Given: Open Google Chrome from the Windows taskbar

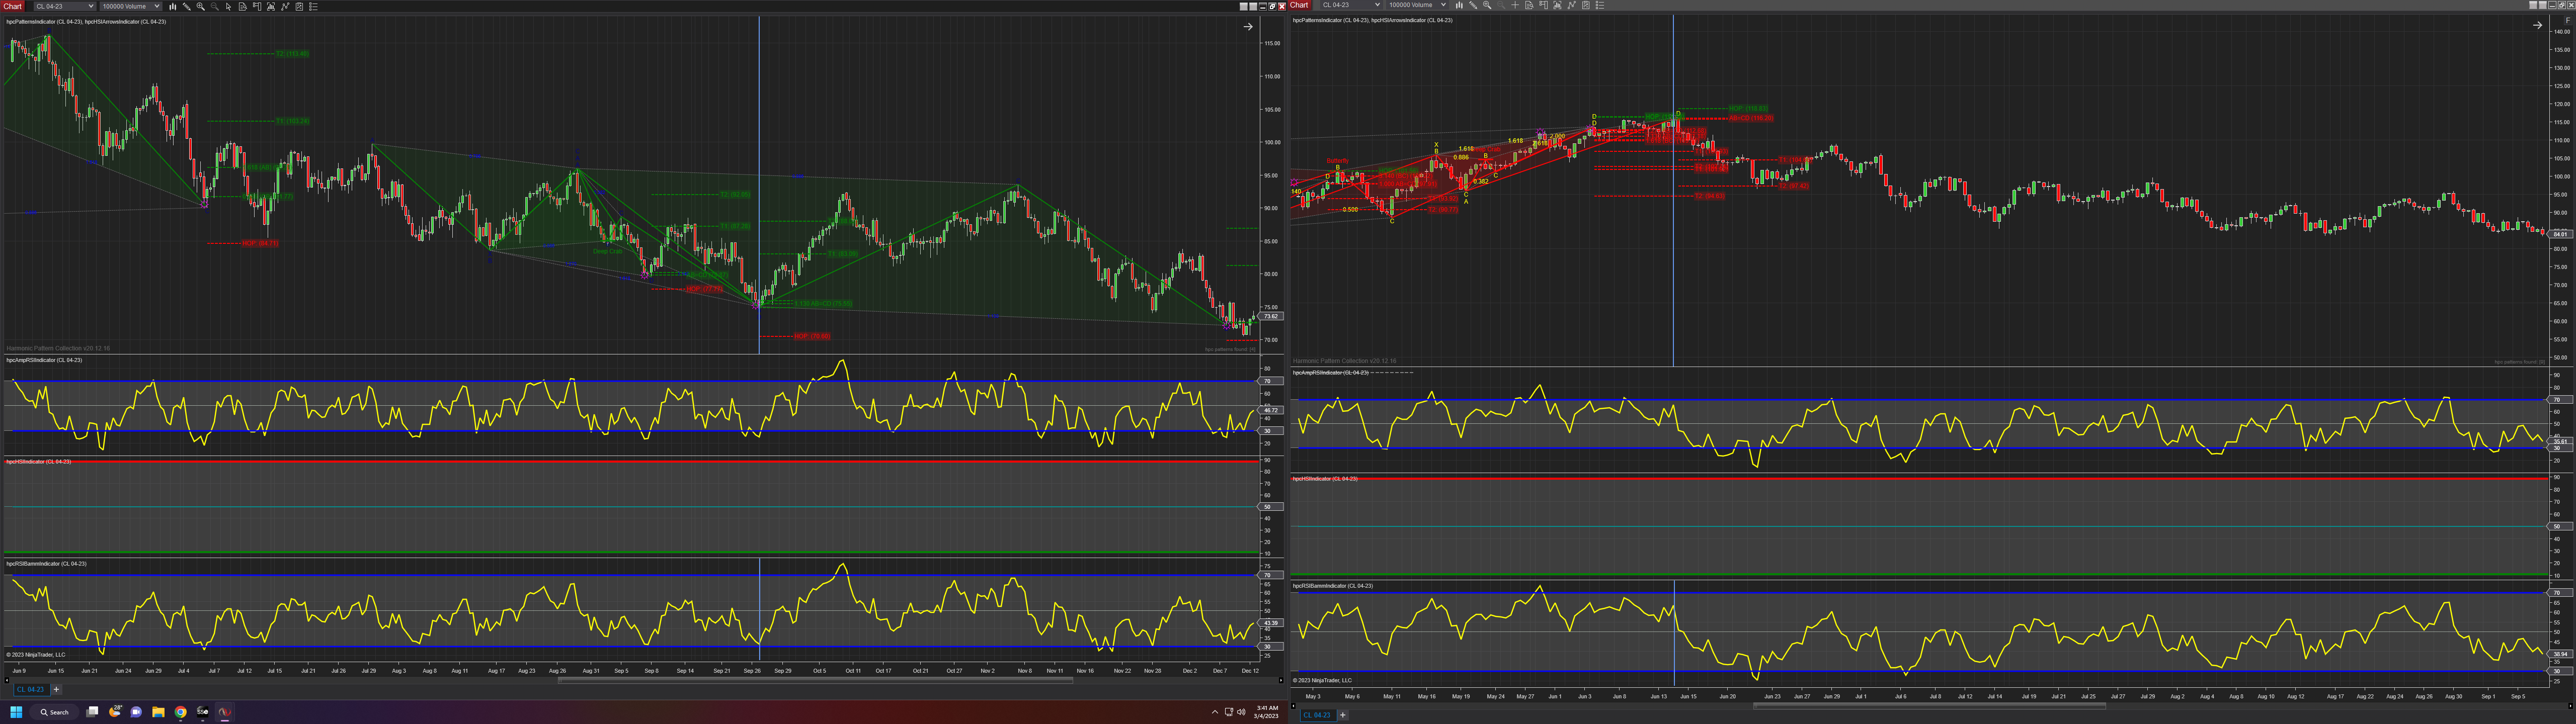Looking at the screenshot, I should click(181, 712).
